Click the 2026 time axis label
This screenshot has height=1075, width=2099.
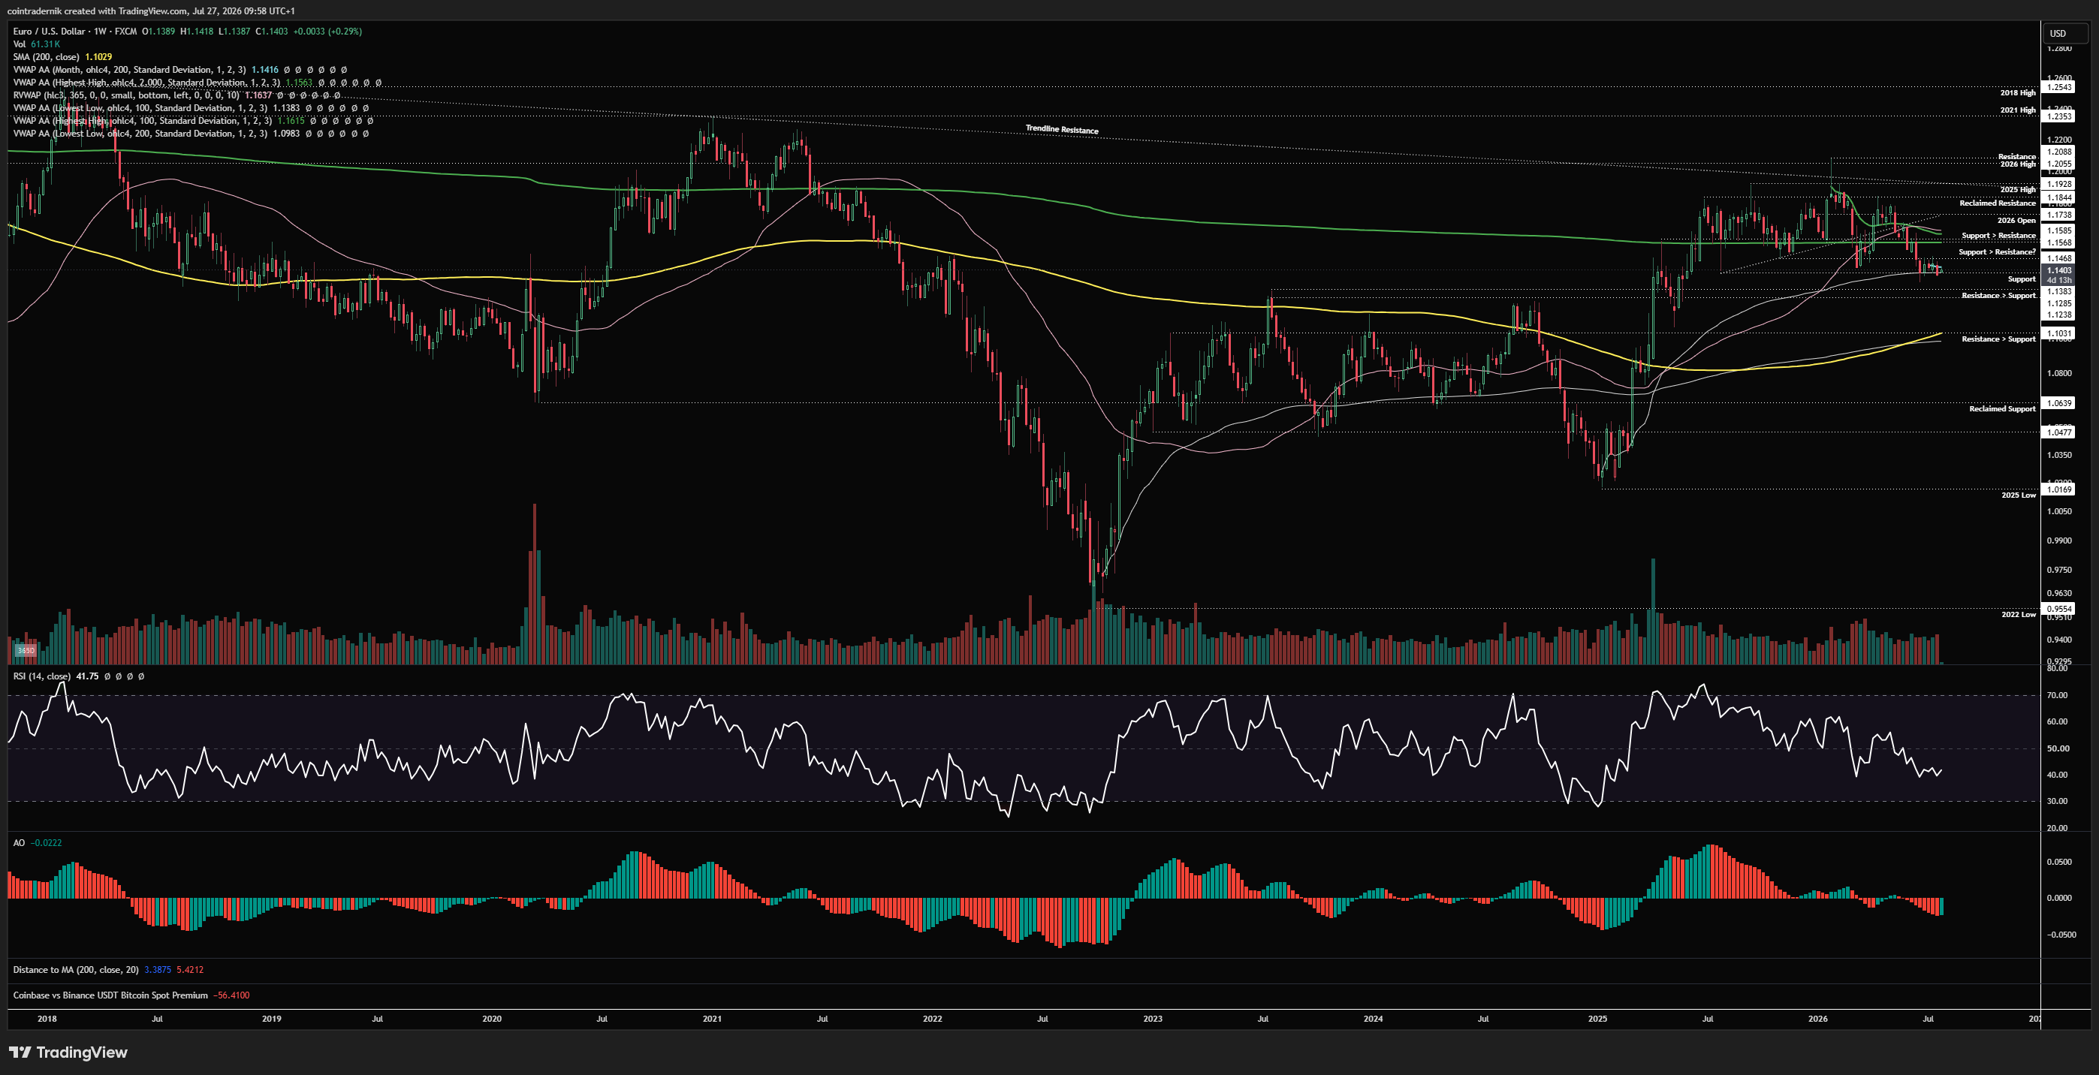pyautogui.click(x=1817, y=1019)
